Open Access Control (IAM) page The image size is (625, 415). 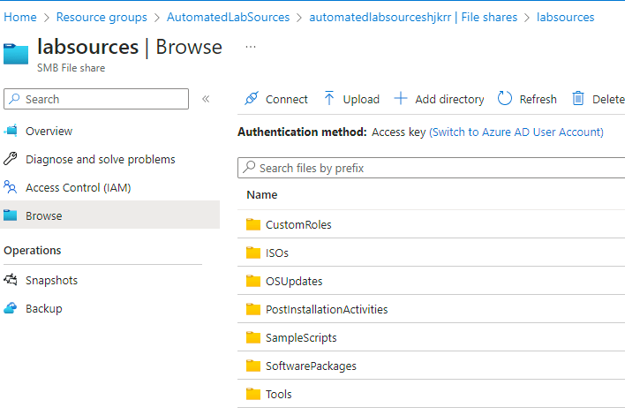pos(78,187)
